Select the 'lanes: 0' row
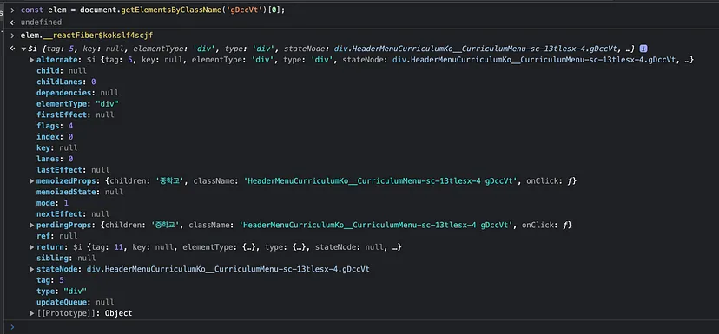This screenshot has width=719, height=334. coord(55,159)
